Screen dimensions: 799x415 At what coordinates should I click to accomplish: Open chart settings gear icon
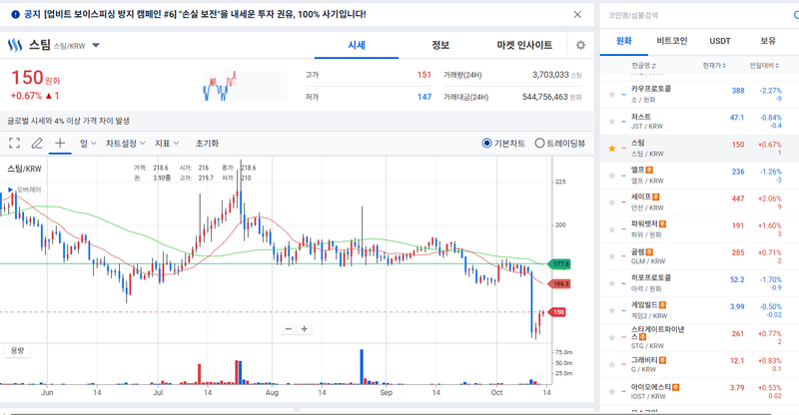click(x=580, y=46)
